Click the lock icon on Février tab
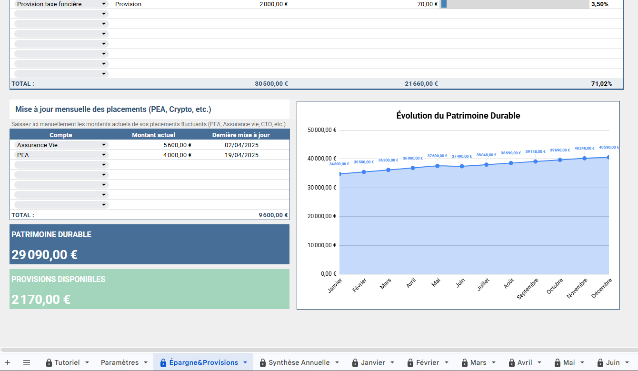The image size is (638, 371). coord(410,363)
